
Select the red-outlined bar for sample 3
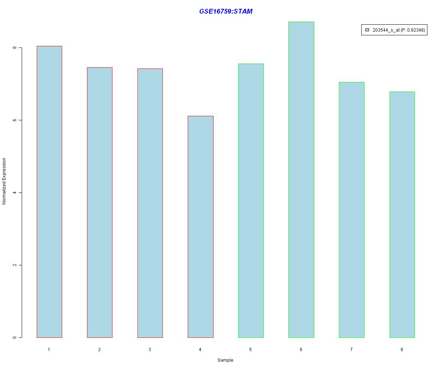150,203
